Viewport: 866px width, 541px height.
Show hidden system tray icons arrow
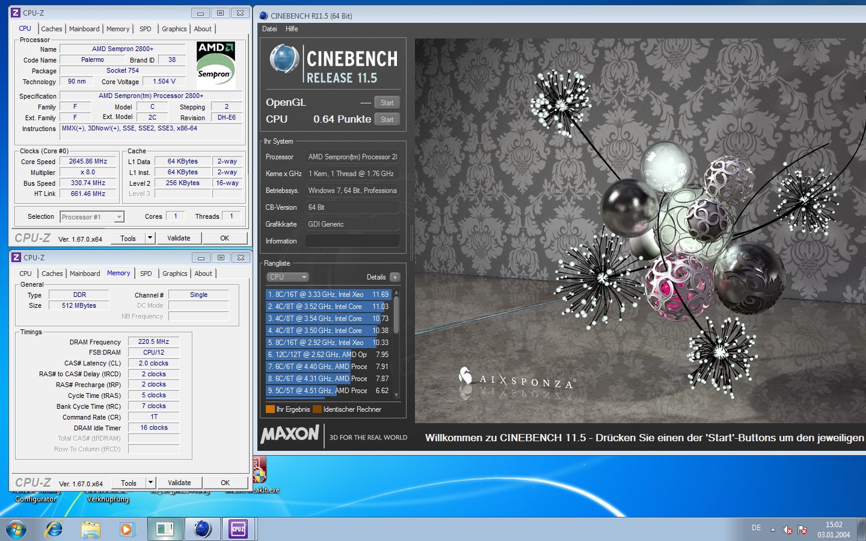click(773, 530)
